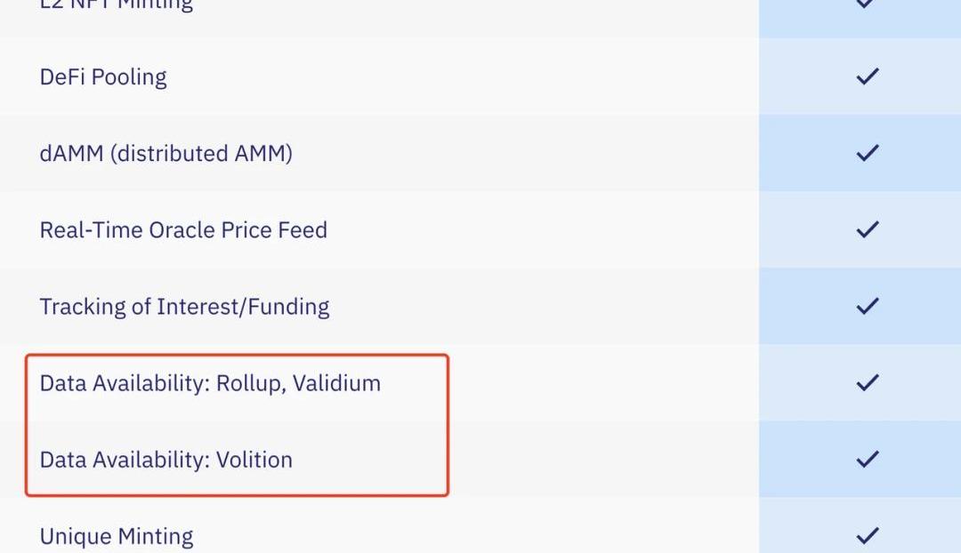Select the DeFi Pooling feature label
The height and width of the screenshot is (553, 961).
103,77
